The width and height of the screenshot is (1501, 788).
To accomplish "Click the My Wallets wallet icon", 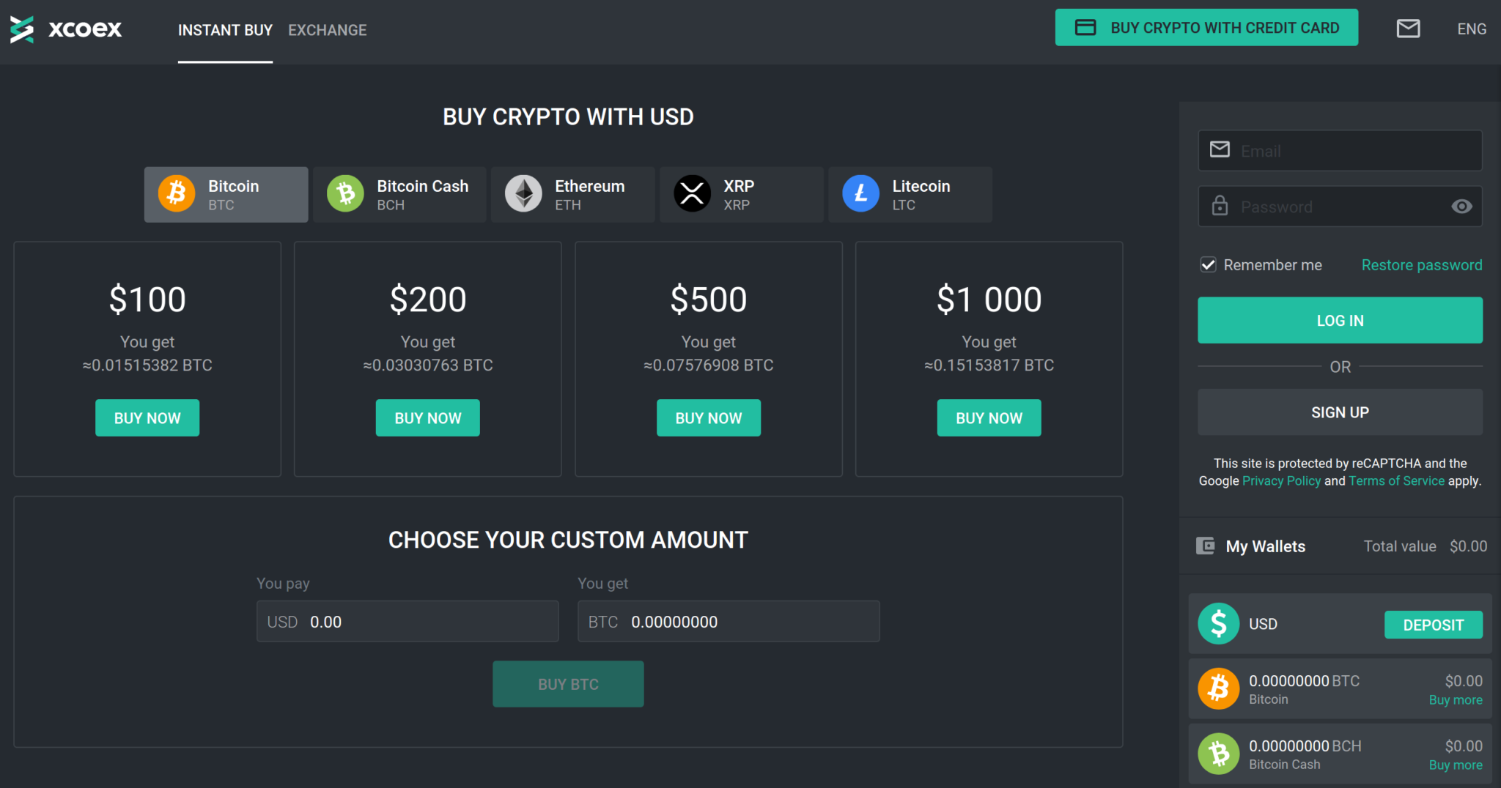I will (1205, 546).
